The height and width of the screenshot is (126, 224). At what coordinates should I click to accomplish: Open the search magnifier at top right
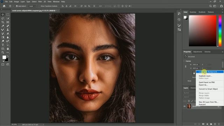[210, 6]
